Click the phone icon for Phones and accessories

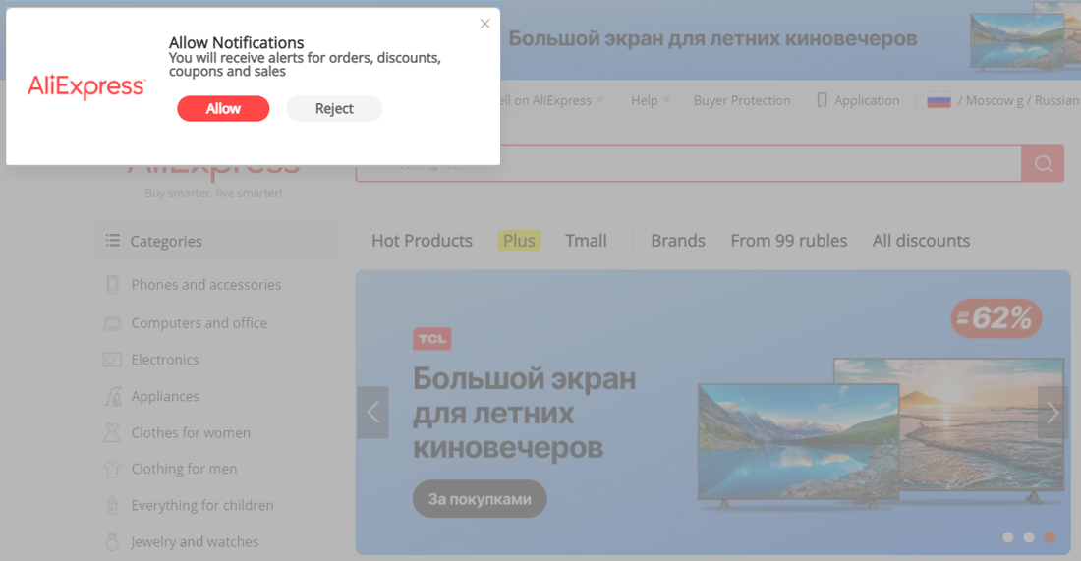coord(112,285)
